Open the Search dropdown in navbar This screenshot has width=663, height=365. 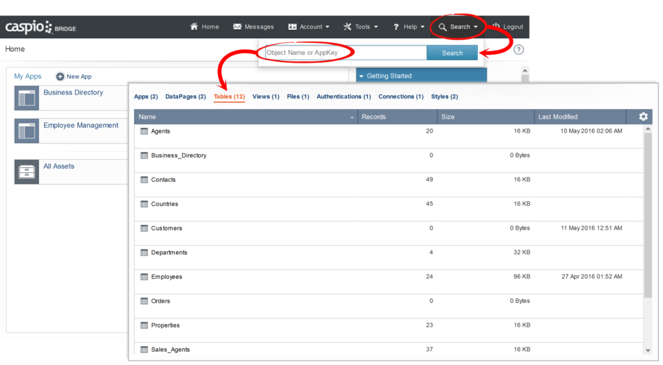[459, 27]
